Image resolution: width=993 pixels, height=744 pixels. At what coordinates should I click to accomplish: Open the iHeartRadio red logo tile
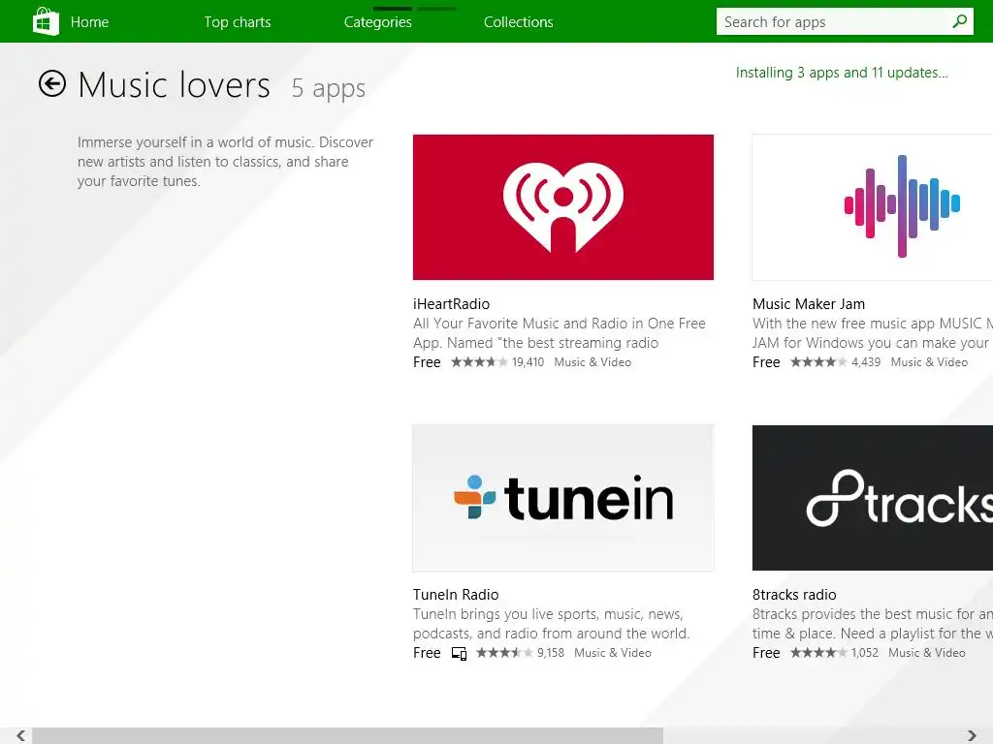coord(563,207)
